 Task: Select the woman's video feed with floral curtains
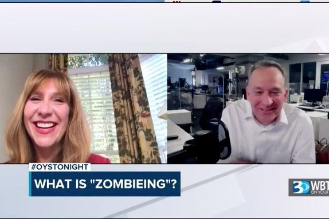pyautogui.click(x=83, y=109)
